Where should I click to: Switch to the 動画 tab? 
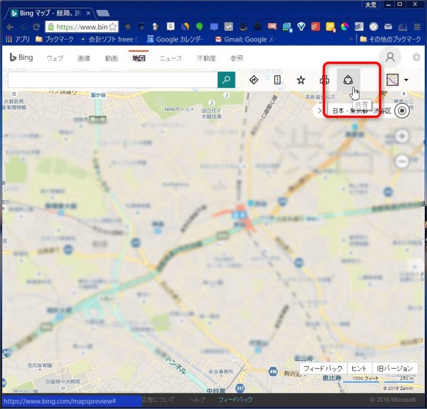coord(111,58)
